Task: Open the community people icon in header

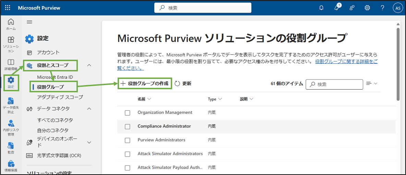Action: pos(352,8)
